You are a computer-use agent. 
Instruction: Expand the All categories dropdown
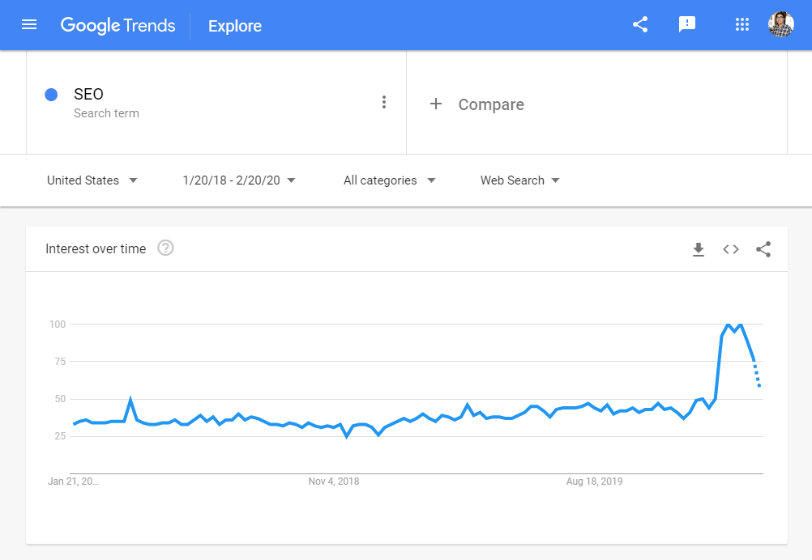point(389,180)
